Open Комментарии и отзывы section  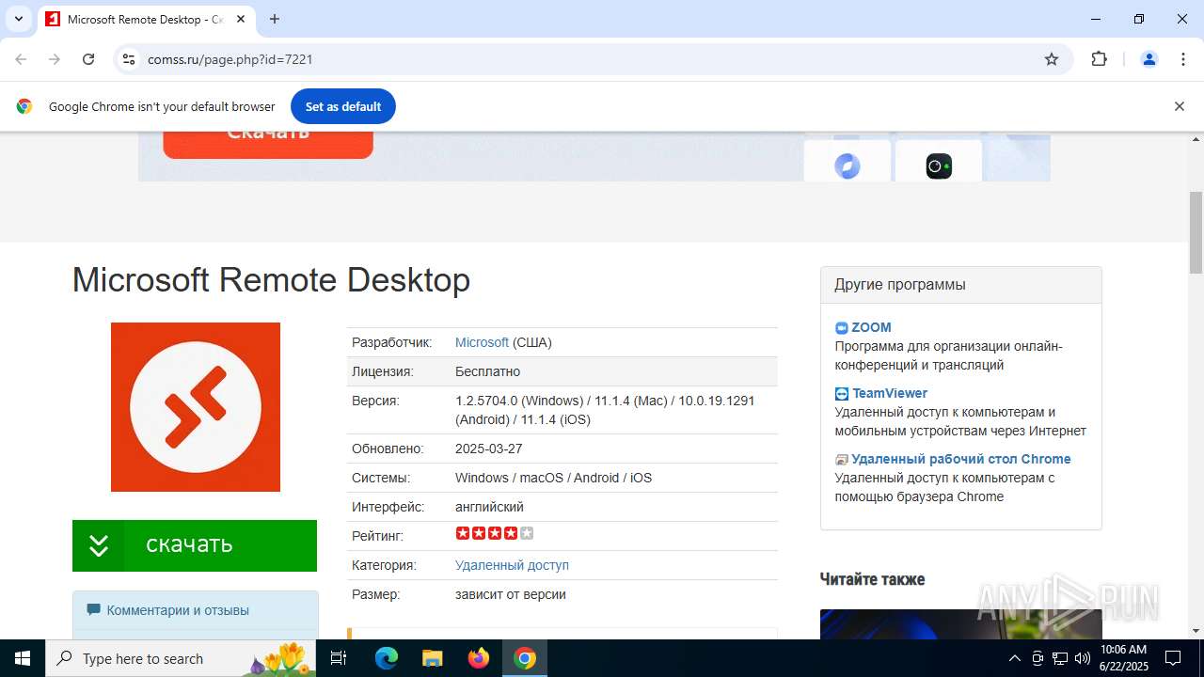coord(177,610)
